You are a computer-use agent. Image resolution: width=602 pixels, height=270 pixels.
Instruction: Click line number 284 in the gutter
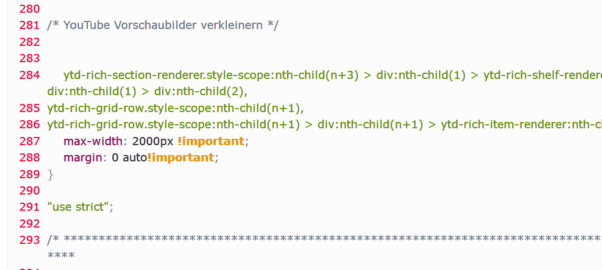29,75
